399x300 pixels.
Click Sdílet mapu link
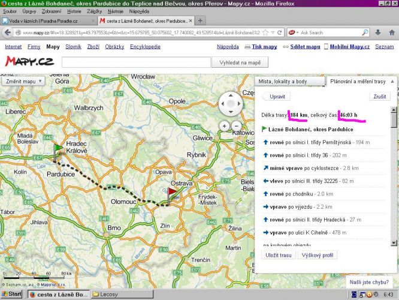(305, 47)
